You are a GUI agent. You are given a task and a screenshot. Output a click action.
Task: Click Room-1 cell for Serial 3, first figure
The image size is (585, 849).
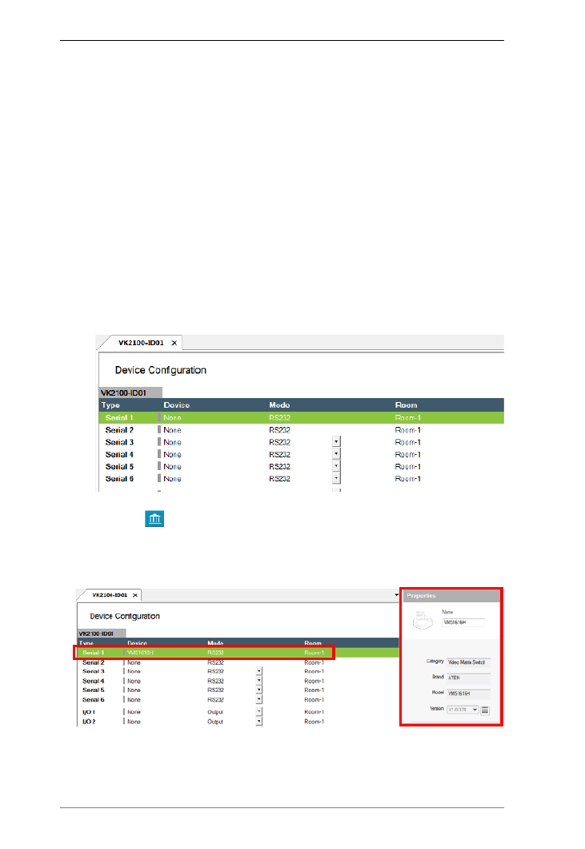[x=408, y=442]
